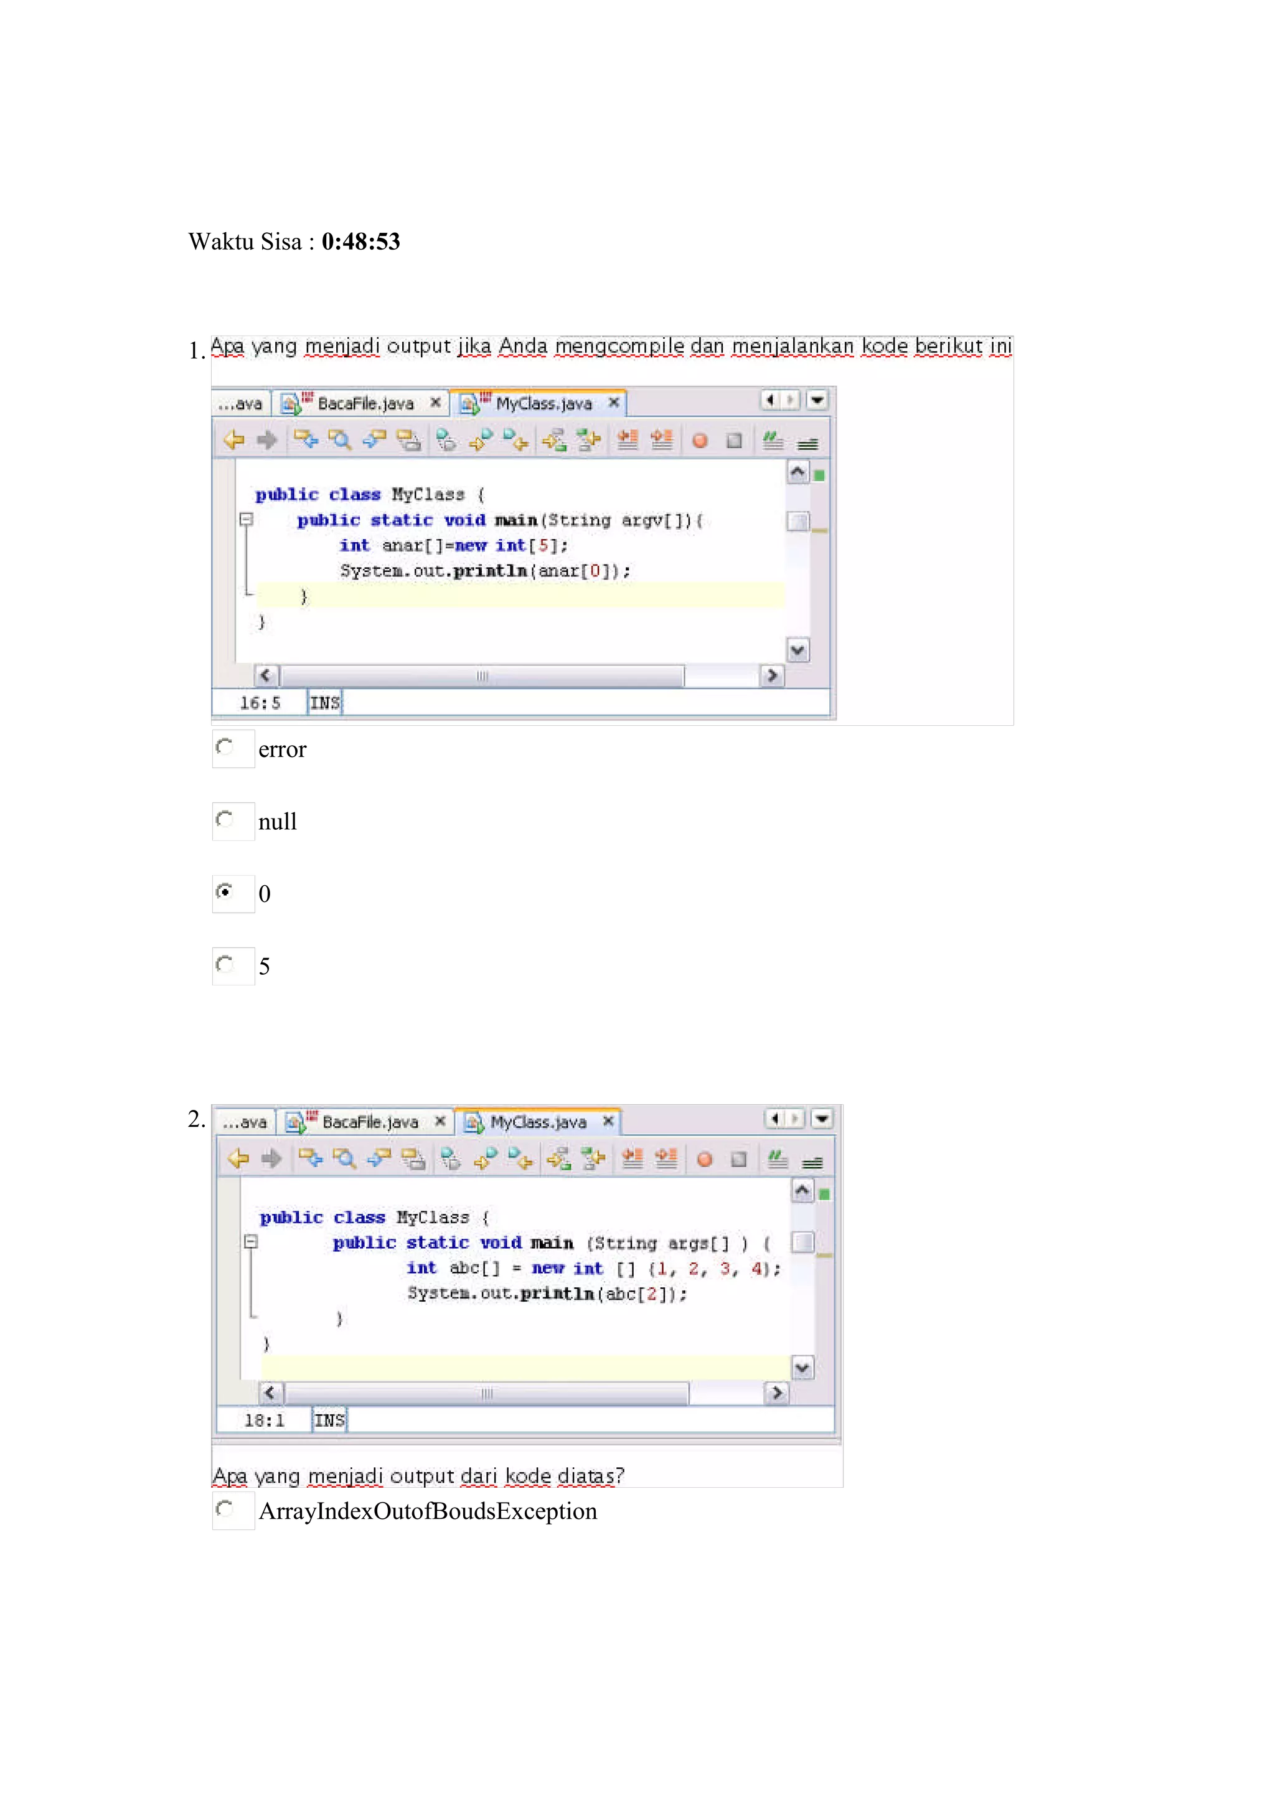
Task: Click the horizontal scroll left arrow in question 1 editor
Action: pyautogui.click(x=266, y=675)
